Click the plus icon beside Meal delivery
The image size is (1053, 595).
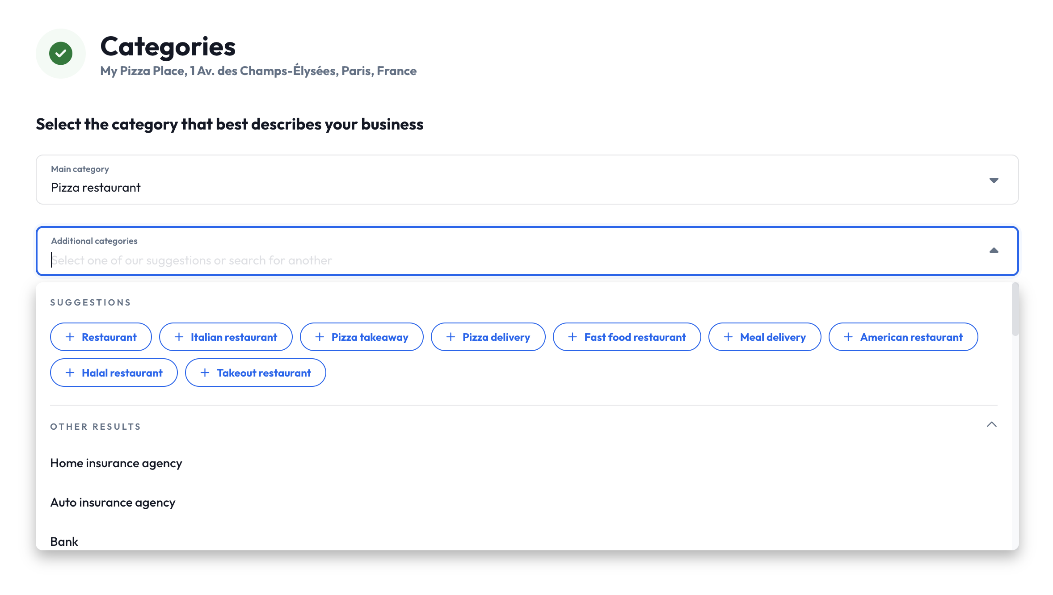tap(728, 337)
